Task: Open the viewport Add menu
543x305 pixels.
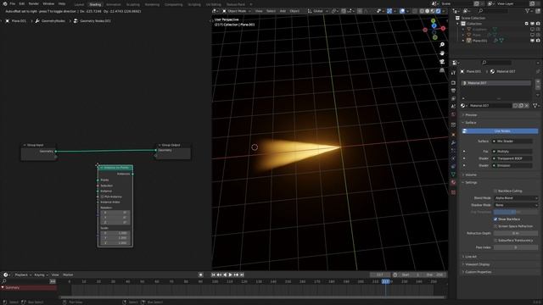Action: pos(283,11)
